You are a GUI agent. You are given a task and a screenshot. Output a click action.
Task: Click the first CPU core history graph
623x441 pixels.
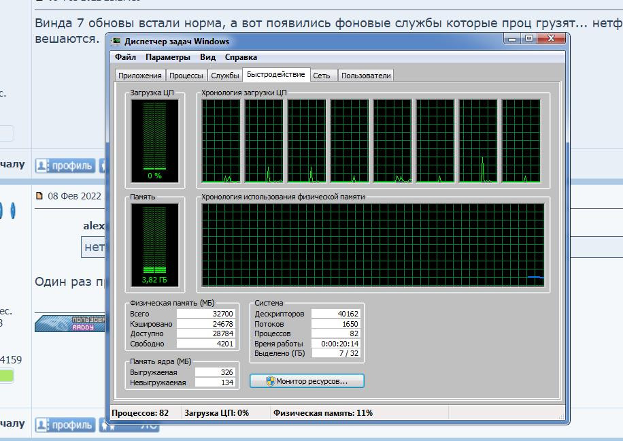pos(221,141)
